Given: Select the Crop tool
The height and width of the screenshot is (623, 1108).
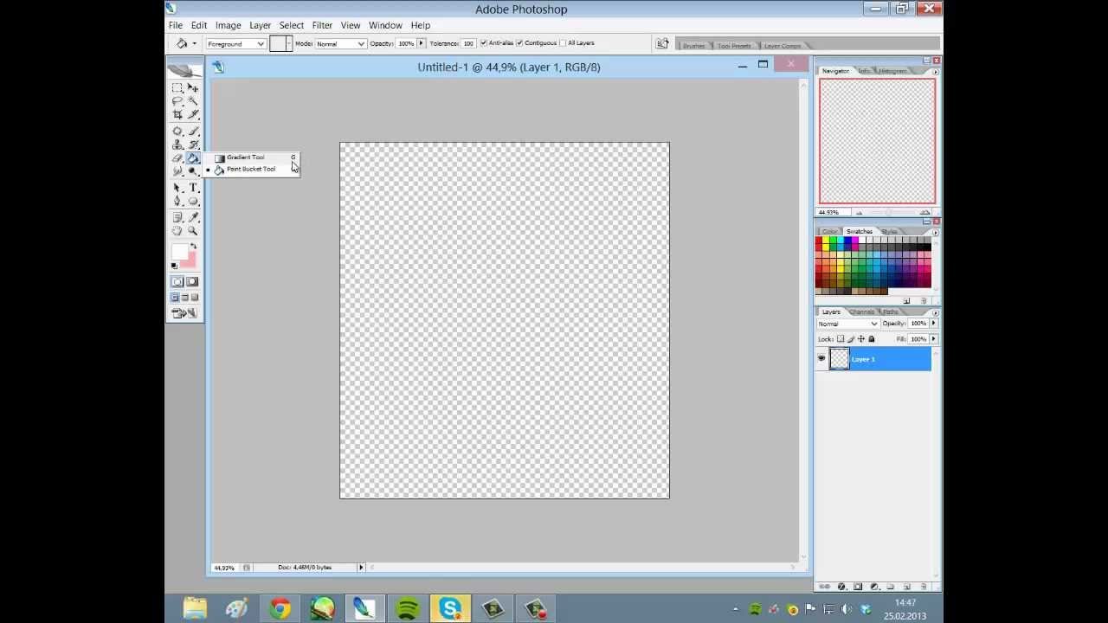Looking at the screenshot, I should [177, 114].
